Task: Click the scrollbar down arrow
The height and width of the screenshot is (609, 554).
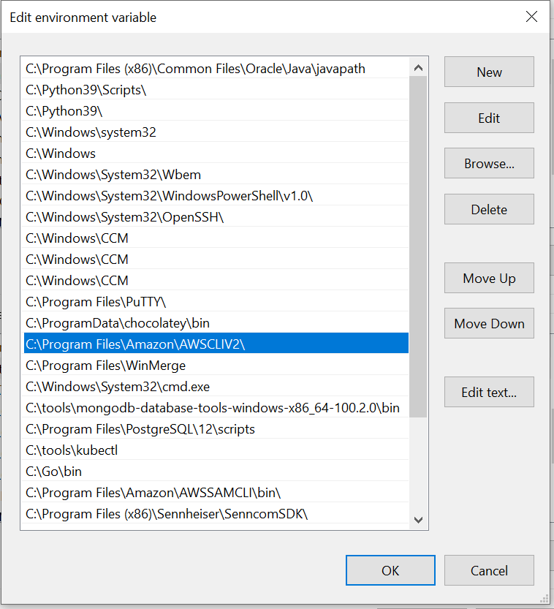Action: coord(418,521)
